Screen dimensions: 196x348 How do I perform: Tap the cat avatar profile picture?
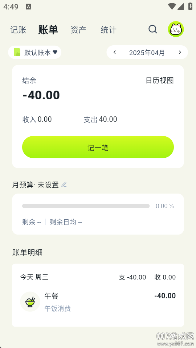(176, 29)
